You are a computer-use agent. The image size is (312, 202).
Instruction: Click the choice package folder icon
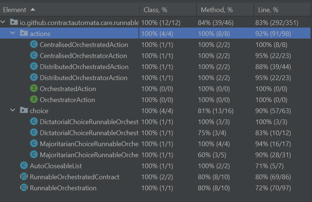[x=24, y=111]
